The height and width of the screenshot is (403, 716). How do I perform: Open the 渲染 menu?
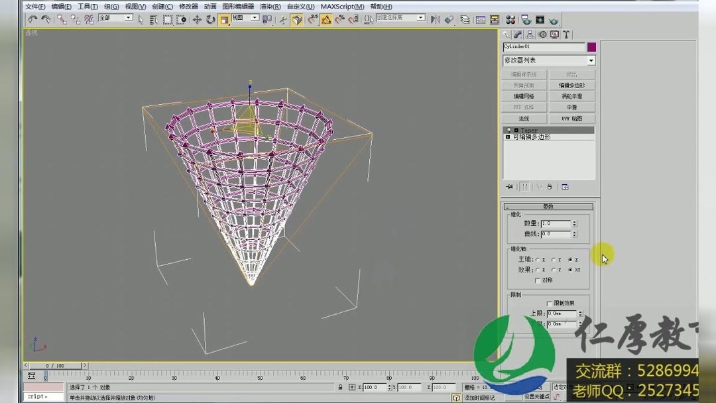[x=270, y=6]
